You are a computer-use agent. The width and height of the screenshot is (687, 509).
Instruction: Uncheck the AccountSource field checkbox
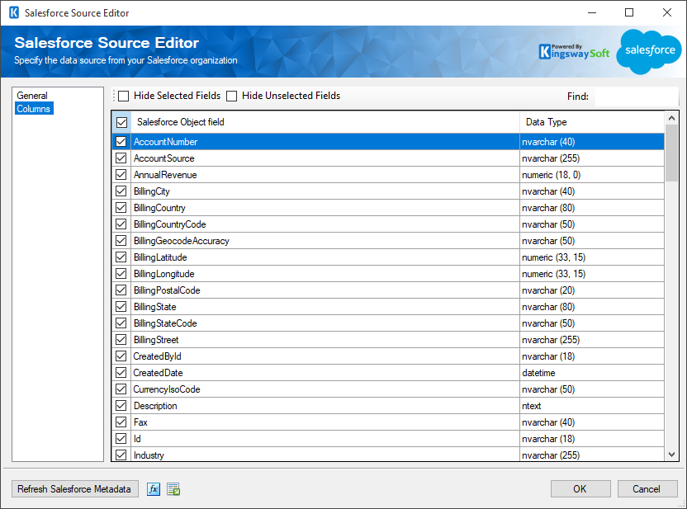pos(121,158)
